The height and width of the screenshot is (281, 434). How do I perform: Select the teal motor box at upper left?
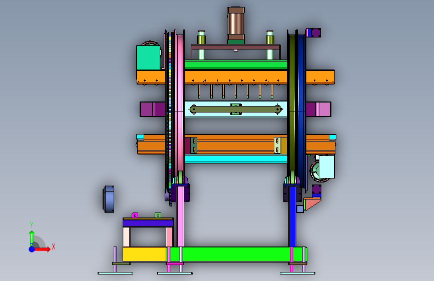point(148,57)
